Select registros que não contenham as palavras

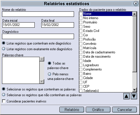(4, 95)
